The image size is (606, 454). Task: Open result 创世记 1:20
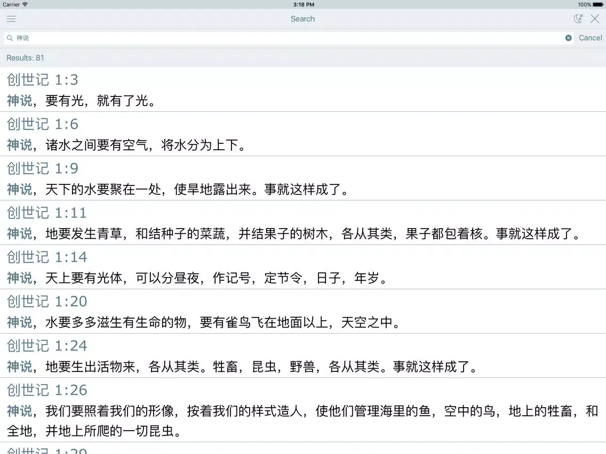click(x=303, y=312)
